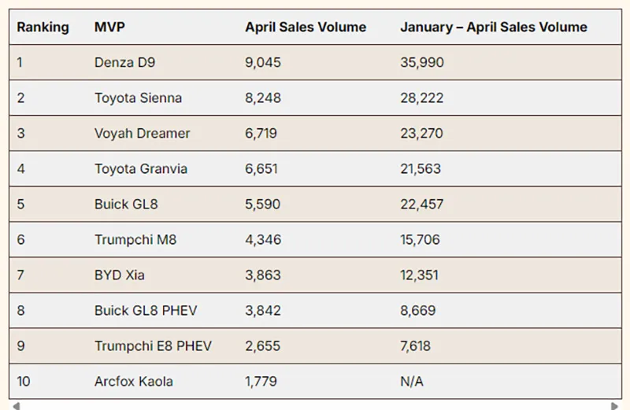The height and width of the screenshot is (410, 630).
Task: Select the Denza D9 cell
Action: 122,63
